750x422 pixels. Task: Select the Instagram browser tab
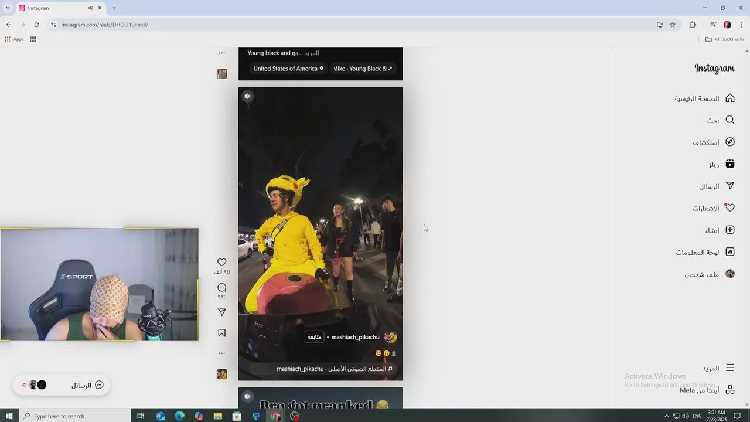coord(60,8)
